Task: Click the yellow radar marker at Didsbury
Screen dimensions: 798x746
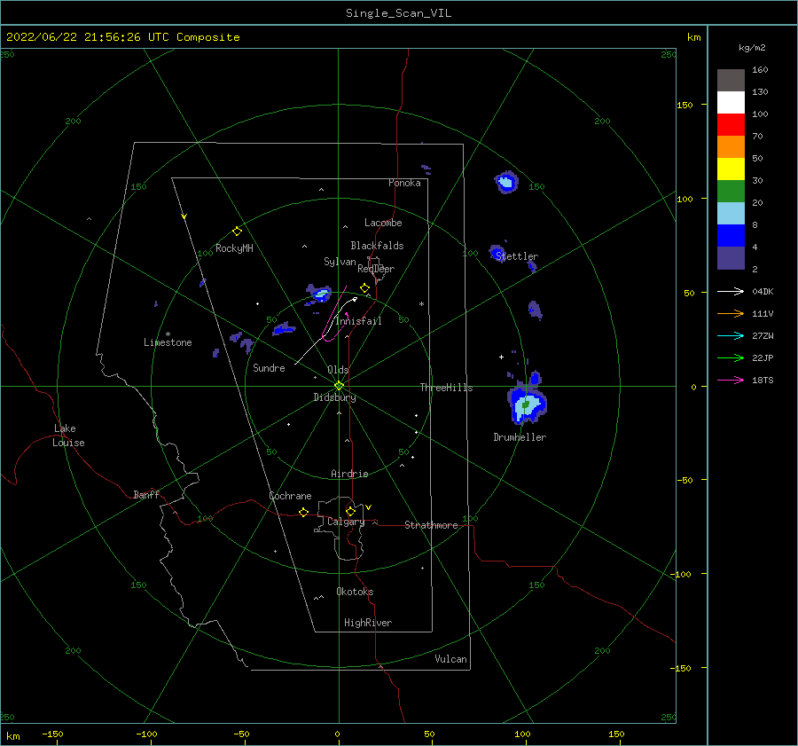Action: [x=339, y=386]
